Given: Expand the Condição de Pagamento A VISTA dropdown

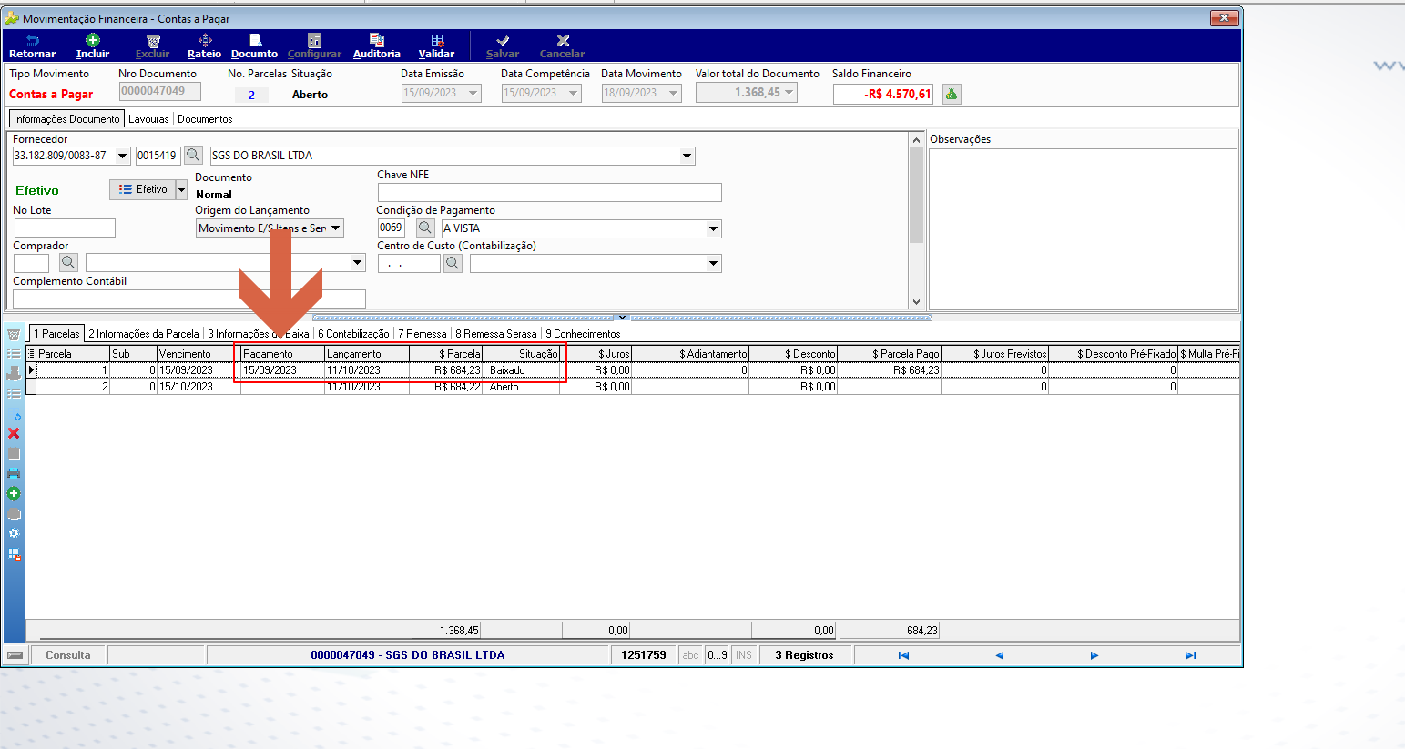Looking at the screenshot, I should coord(714,228).
